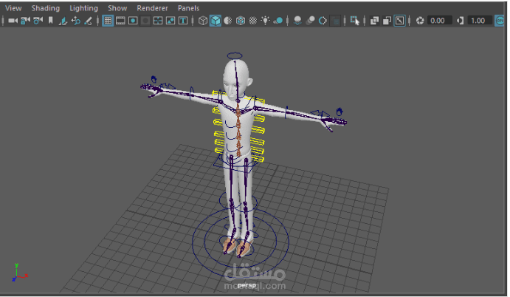Screen dimensions: 510x297
Task: Select the hand-shaped control on the screen-left arm
Action: tap(154, 79)
